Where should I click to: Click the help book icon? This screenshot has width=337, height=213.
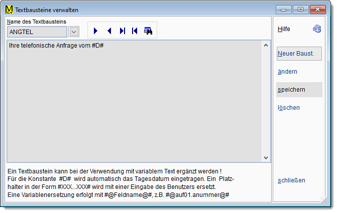pos(316,29)
